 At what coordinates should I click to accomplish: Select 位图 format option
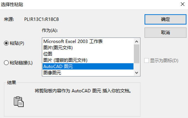pyautogui.click(x=88, y=54)
